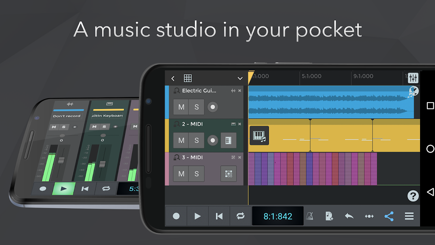Tap the 8:1:842 time display

click(x=277, y=216)
